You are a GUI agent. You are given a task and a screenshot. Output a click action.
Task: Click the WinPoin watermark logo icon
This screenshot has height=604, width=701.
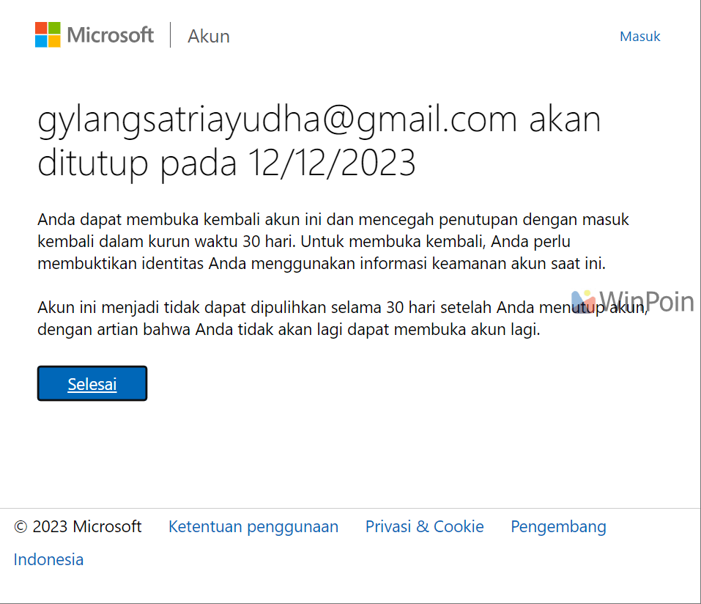(x=585, y=302)
